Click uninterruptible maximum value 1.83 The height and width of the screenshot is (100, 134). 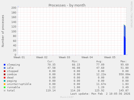pos(125,84)
